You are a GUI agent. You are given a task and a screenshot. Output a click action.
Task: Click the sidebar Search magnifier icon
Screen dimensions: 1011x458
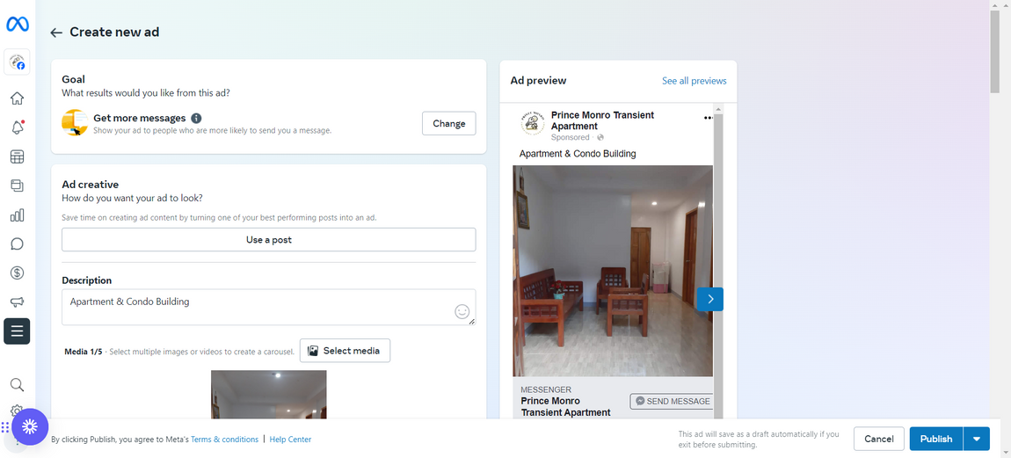click(x=18, y=385)
